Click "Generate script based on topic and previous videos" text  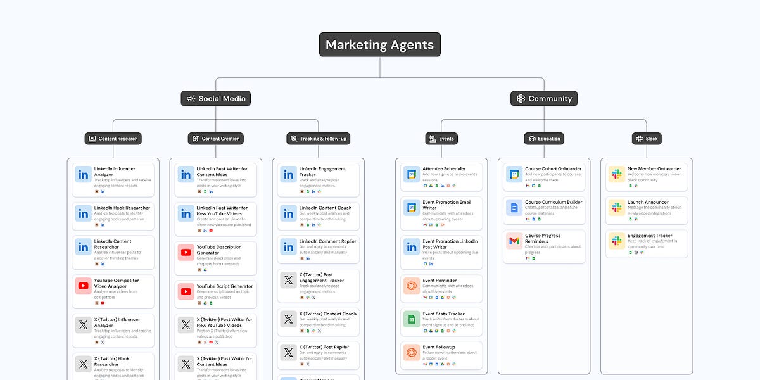[x=223, y=294]
